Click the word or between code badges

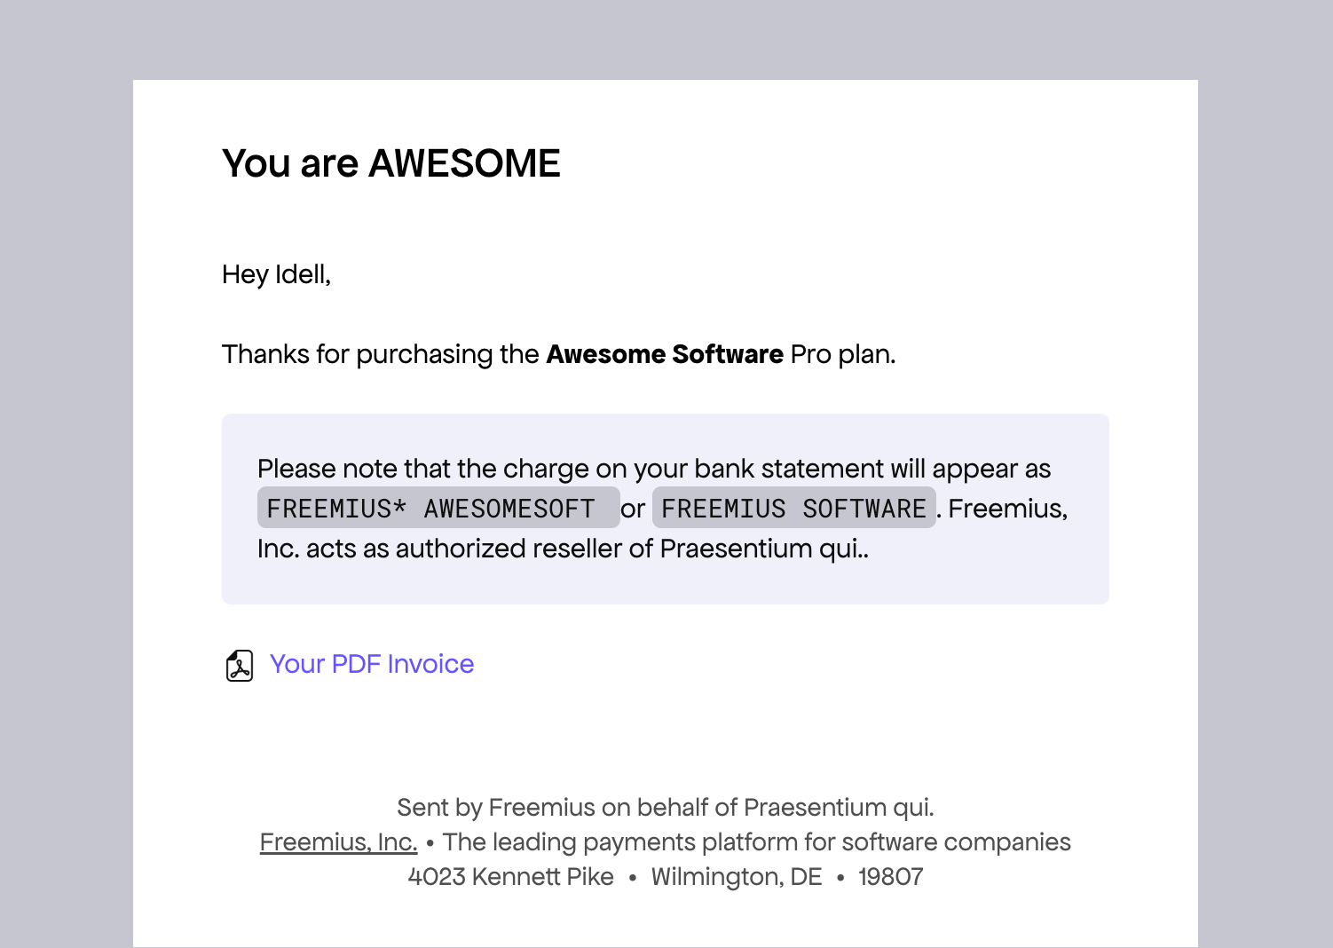pyautogui.click(x=633, y=509)
